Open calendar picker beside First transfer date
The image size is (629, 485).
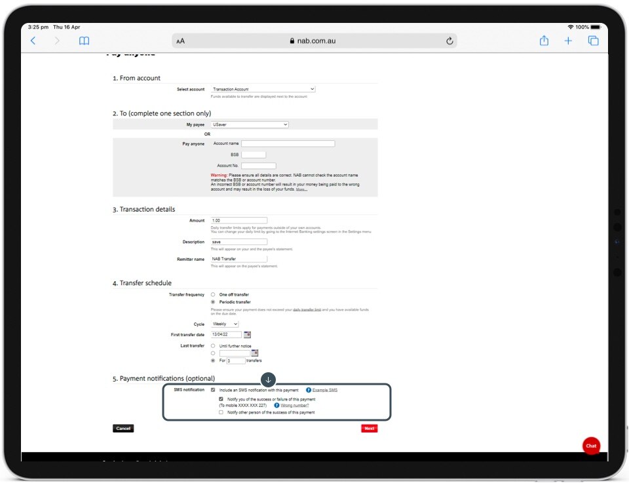pos(247,335)
